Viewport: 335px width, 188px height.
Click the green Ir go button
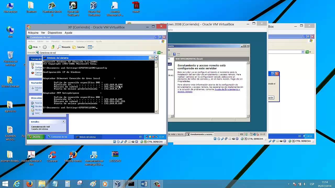[x=160, y=53]
